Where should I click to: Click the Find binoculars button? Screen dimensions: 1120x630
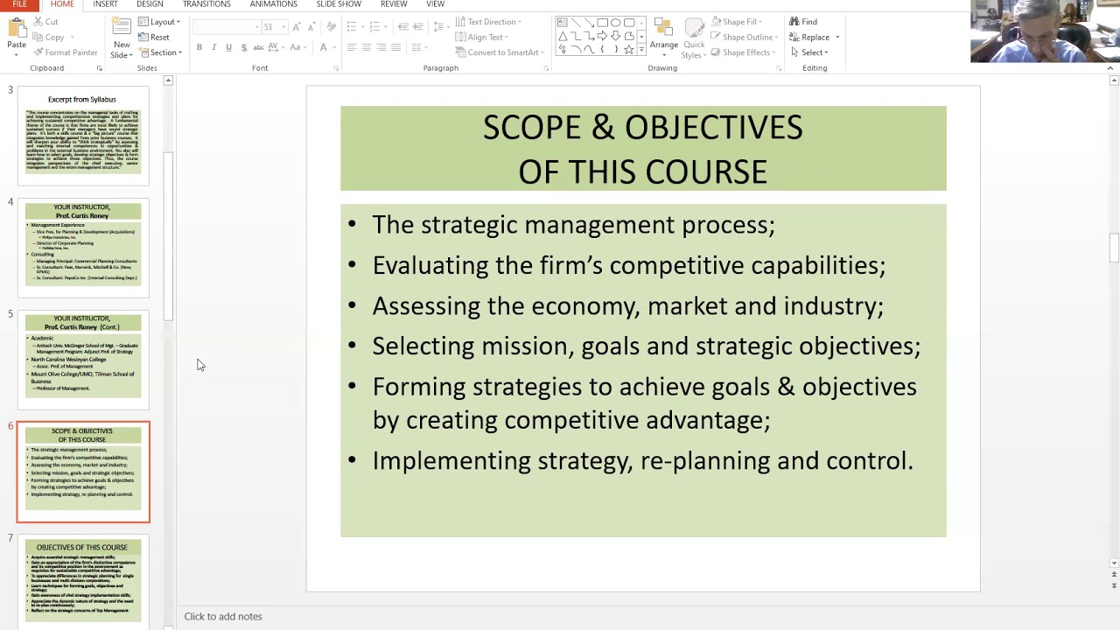click(803, 22)
